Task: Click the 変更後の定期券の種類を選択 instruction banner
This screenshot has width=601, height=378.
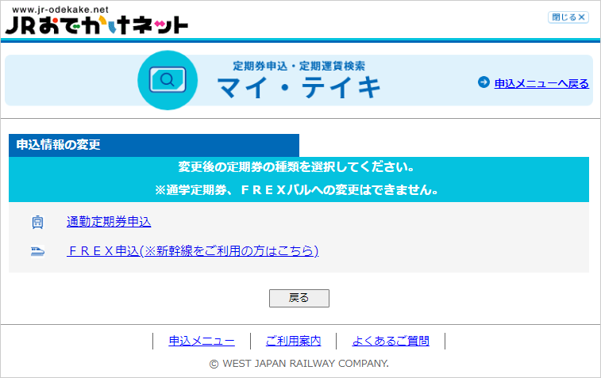Action: (x=296, y=168)
